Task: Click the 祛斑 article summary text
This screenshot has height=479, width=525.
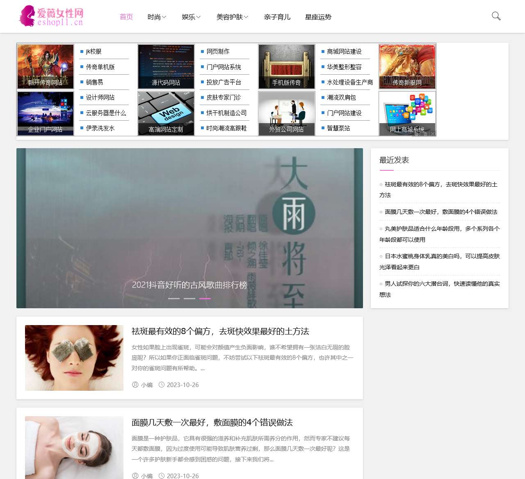Action: point(242,358)
